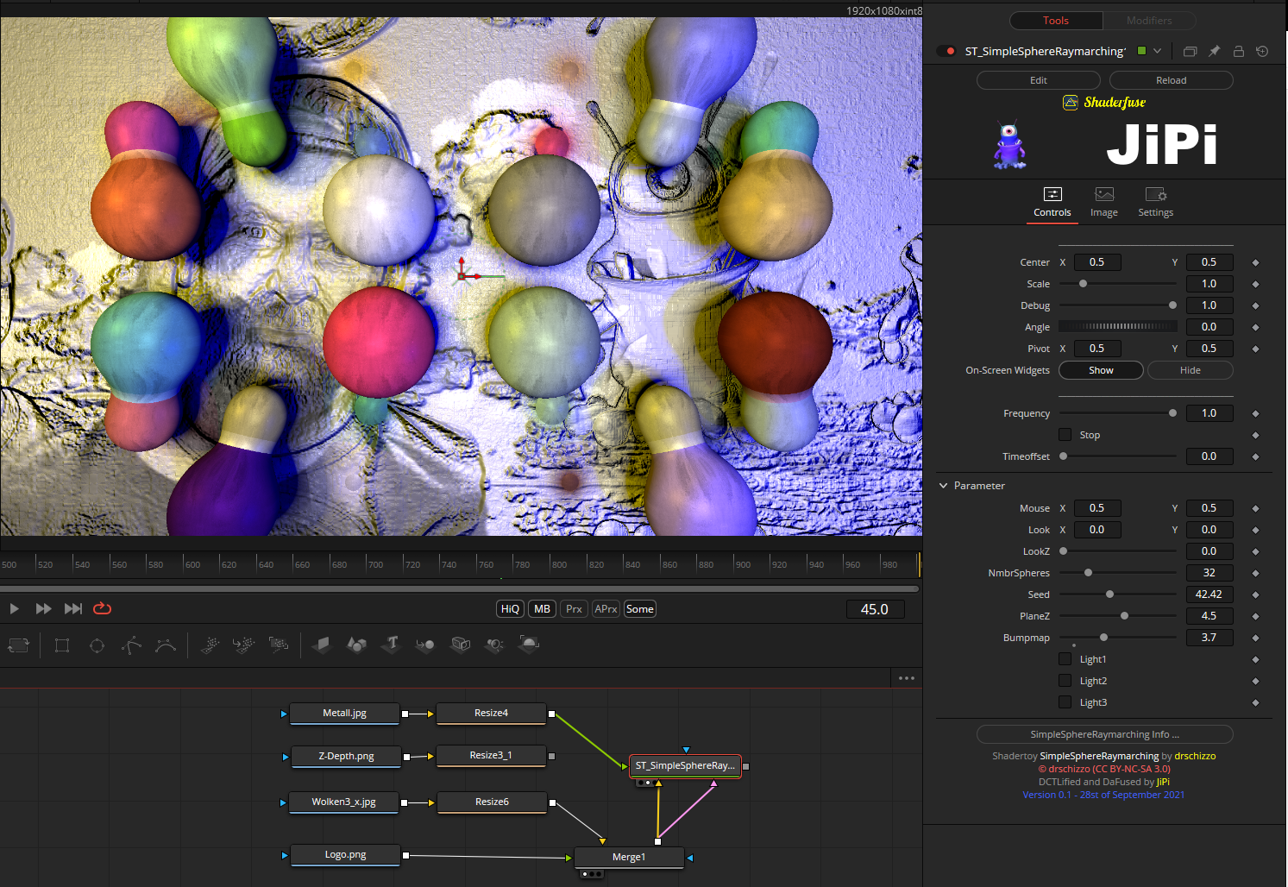
Task: Collapse the Parameter section
Action: tap(944, 486)
